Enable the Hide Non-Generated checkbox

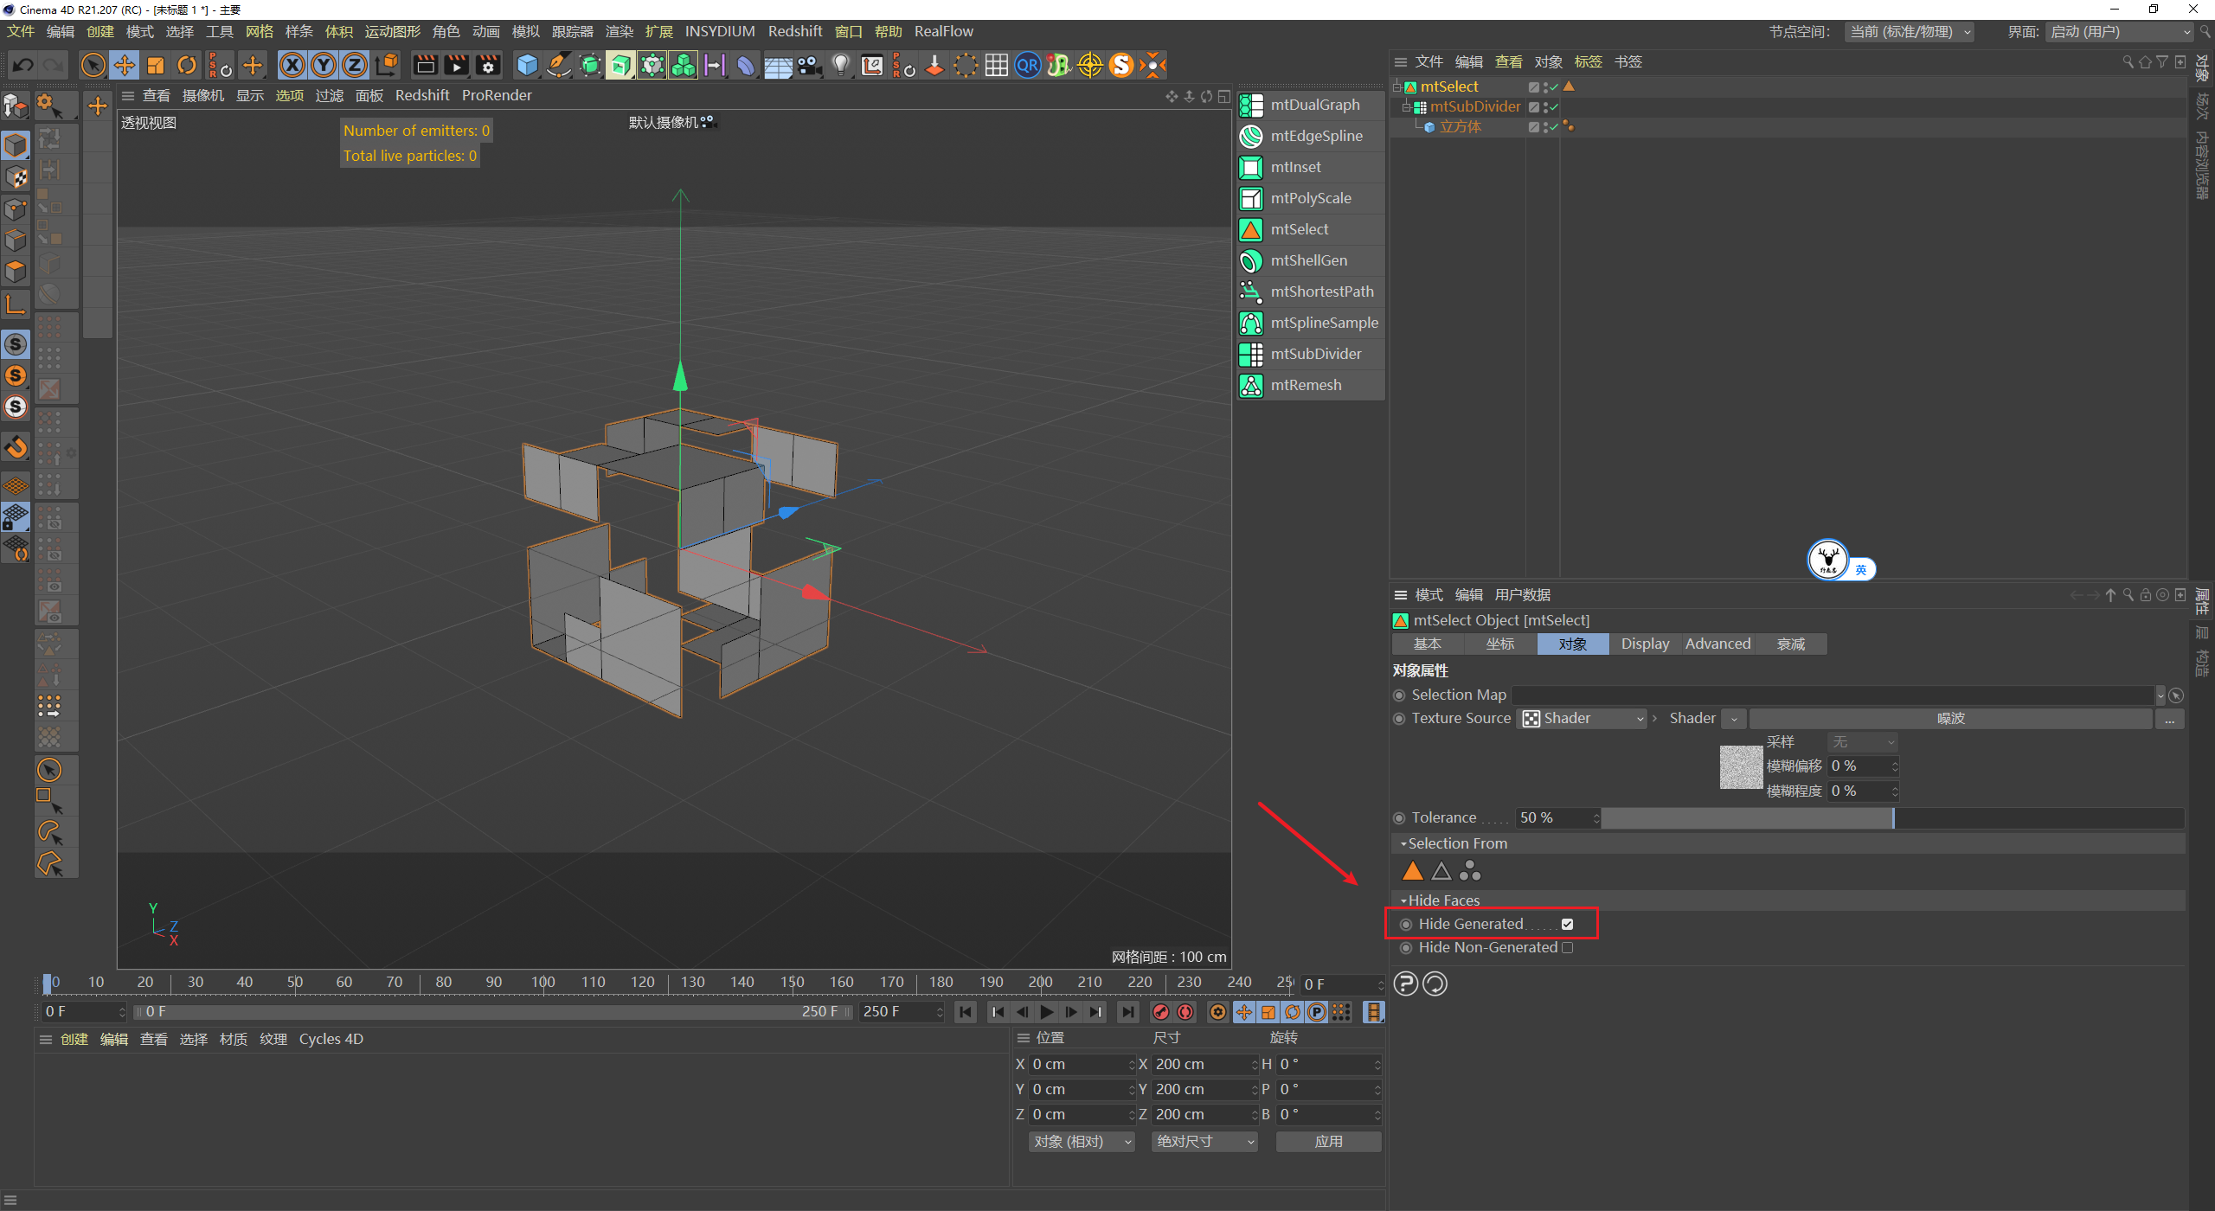(x=1567, y=947)
